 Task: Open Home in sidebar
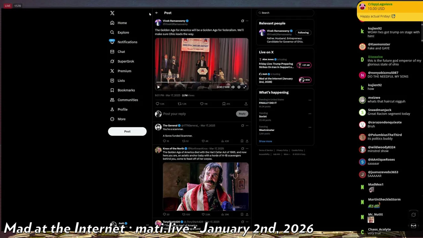pyautogui.click(x=119, y=23)
